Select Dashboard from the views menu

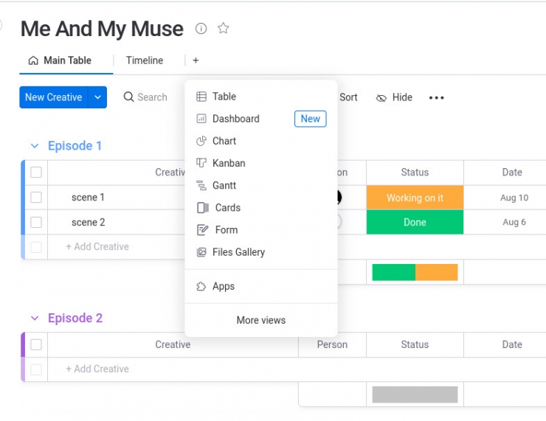235,119
